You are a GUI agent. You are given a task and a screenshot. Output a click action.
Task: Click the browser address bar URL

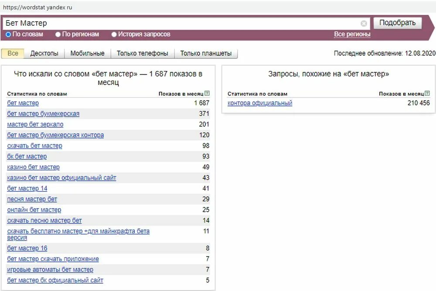tap(37, 7)
